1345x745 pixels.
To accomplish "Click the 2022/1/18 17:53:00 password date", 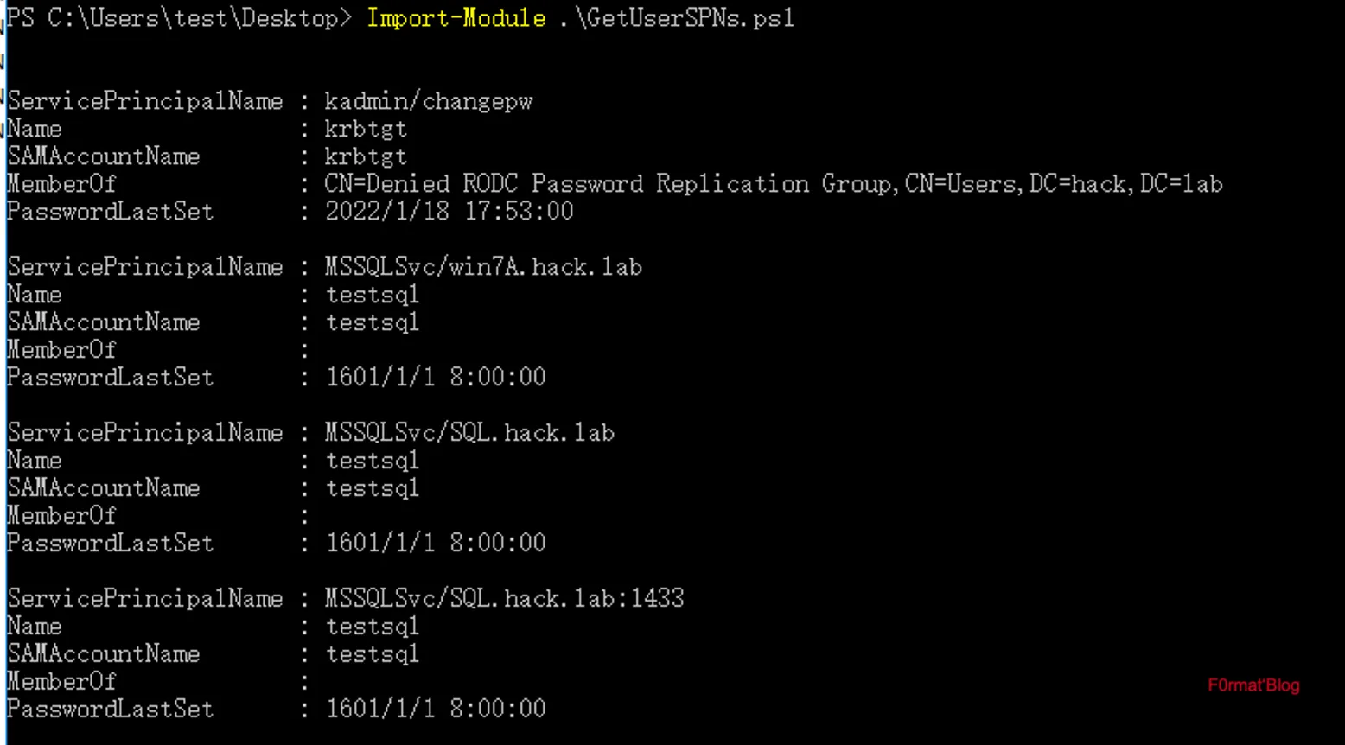I will click(x=449, y=212).
